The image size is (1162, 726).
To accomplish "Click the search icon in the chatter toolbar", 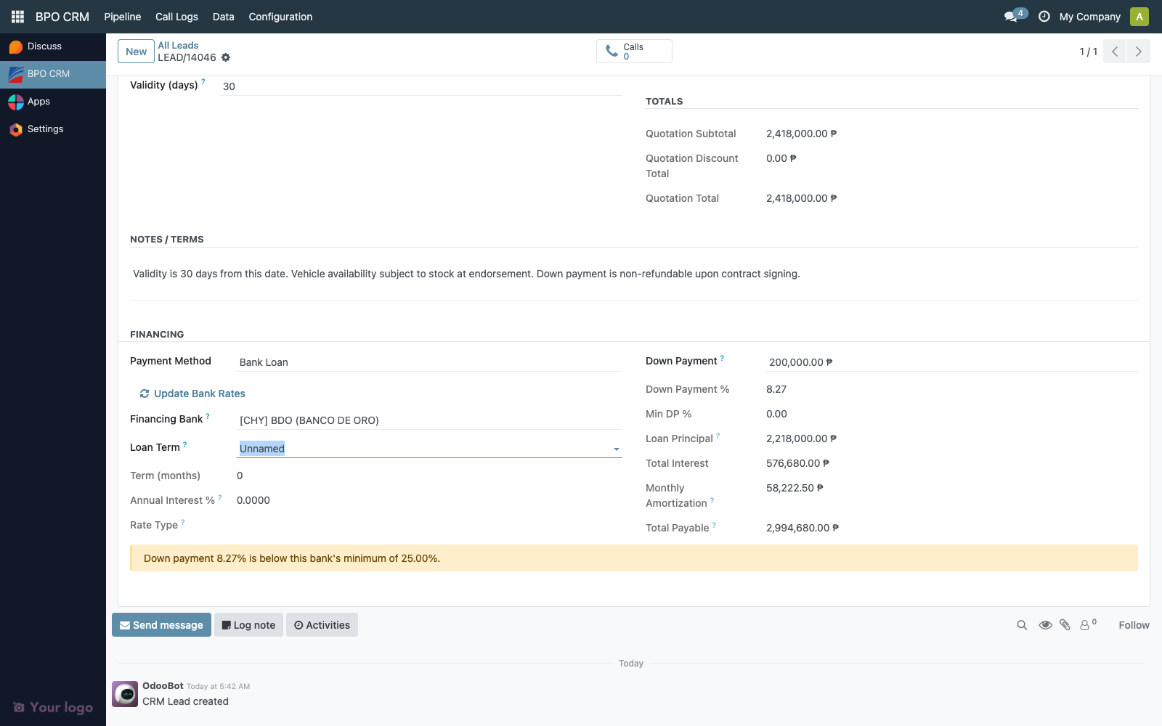I will pyautogui.click(x=1021, y=624).
